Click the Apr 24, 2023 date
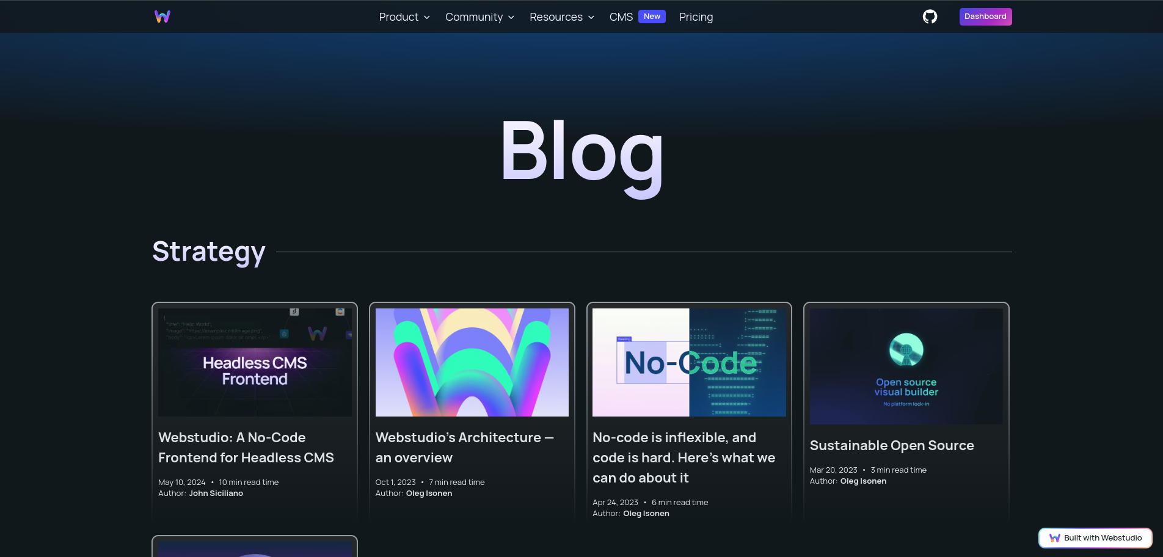Image resolution: width=1163 pixels, height=557 pixels. pyautogui.click(x=616, y=503)
